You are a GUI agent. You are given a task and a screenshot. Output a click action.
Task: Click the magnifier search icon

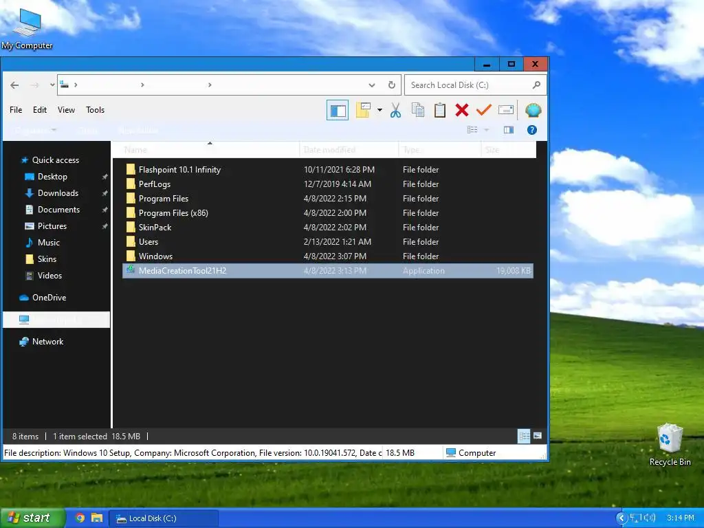click(x=536, y=85)
